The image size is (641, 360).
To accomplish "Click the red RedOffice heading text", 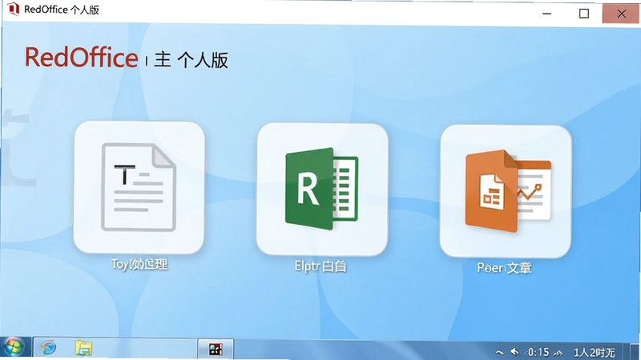I will coord(82,58).
